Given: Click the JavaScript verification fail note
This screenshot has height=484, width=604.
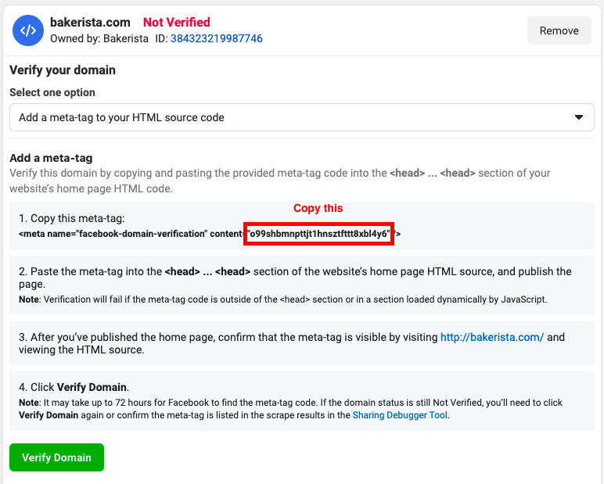Looking at the screenshot, I should coord(282,299).
